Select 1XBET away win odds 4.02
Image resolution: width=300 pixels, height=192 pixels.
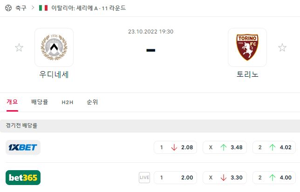point(274,147)
